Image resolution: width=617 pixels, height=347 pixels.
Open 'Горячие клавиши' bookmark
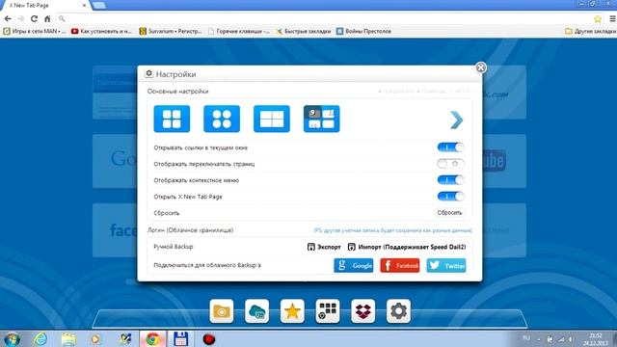coord(238,31)
